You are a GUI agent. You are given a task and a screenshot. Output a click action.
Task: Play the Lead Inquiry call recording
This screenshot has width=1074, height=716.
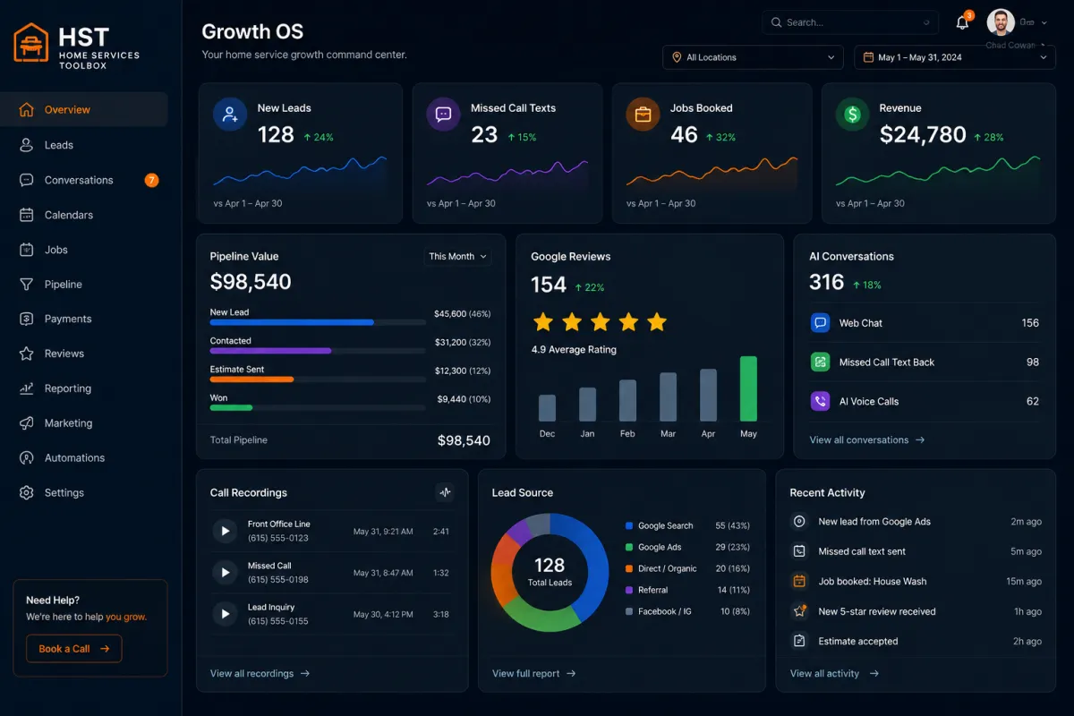click(x=224, y=614)
